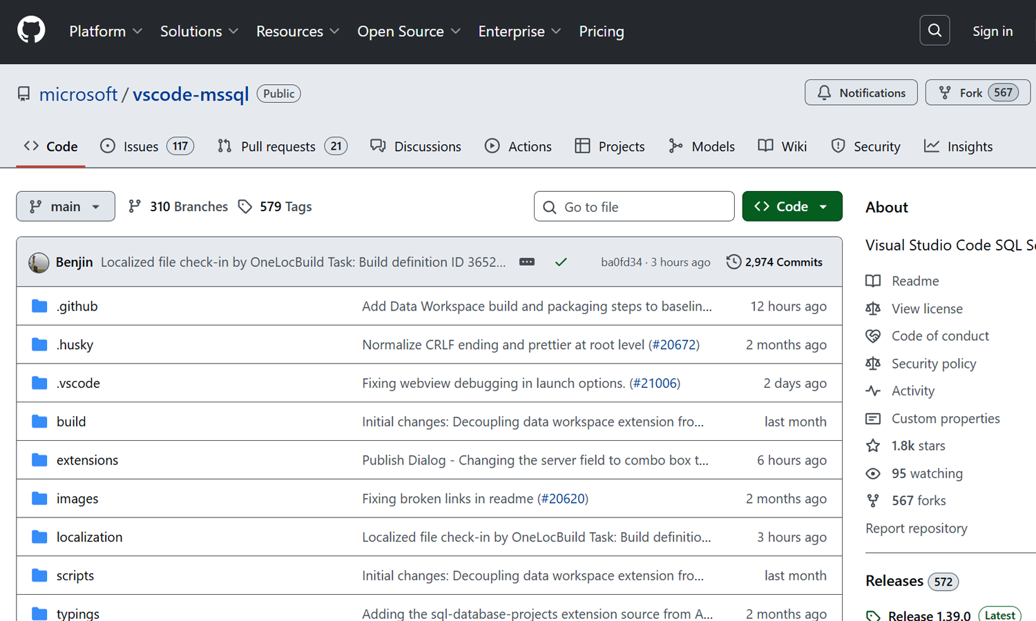
Task: Open the search magnifier button
Action: (x=934, y=31)
